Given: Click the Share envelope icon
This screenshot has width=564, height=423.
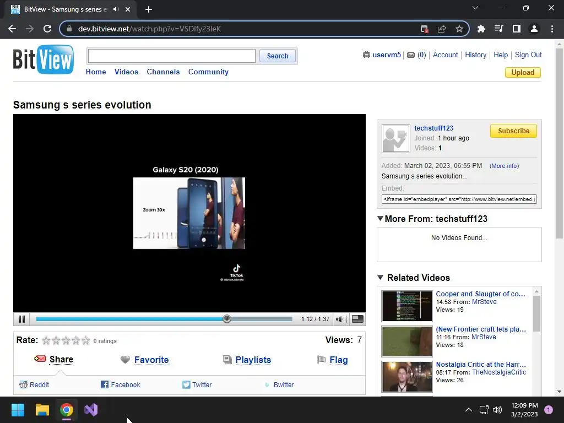Looking at the screenshot, I should (x=40, y=359).
